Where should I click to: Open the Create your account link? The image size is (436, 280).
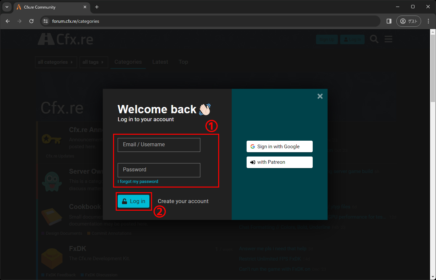coord(183,201)
